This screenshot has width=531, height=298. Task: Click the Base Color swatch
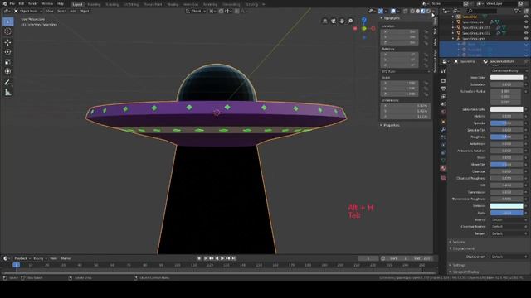(507, 78)
